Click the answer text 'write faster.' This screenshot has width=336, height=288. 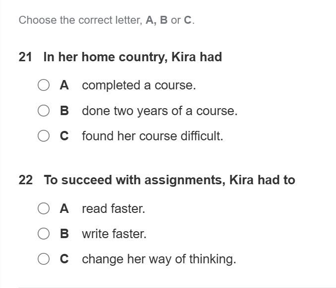pos(114,234)
